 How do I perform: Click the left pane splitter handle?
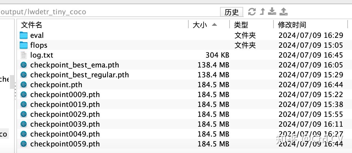tap(15, 90)
